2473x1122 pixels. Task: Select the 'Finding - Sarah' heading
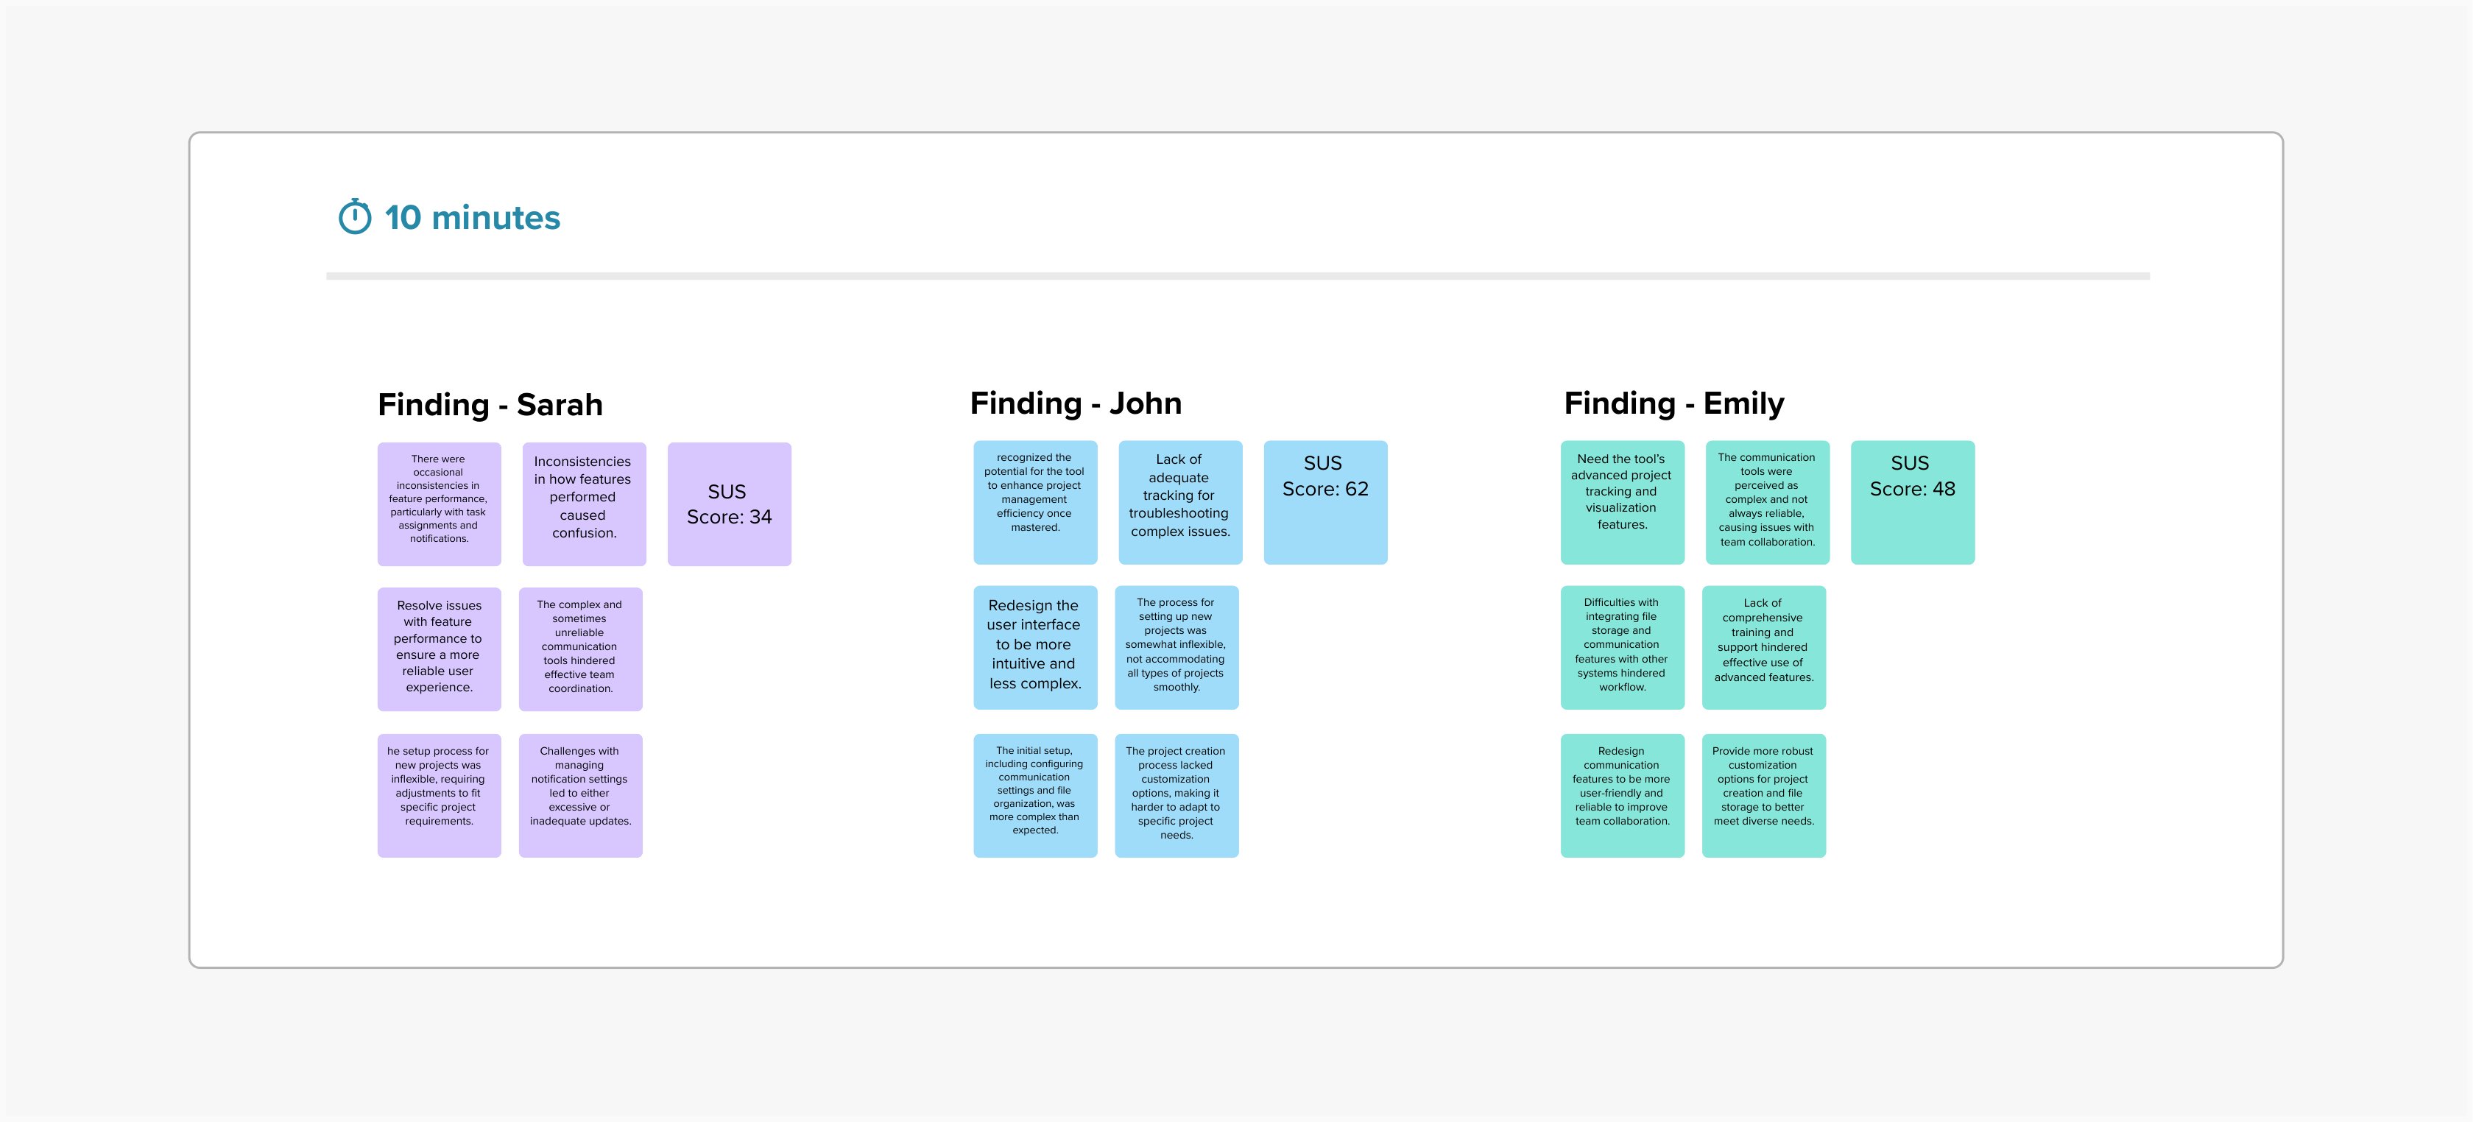pos(490,404)
